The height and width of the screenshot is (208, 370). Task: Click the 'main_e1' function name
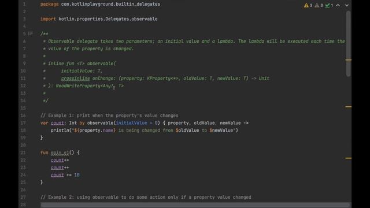60,153
